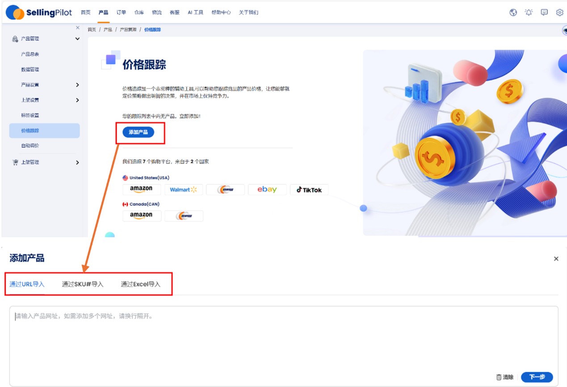This screenshot has width=567, height=387.
Task: Select the eBay platform logo
Action: pos(267,189)
